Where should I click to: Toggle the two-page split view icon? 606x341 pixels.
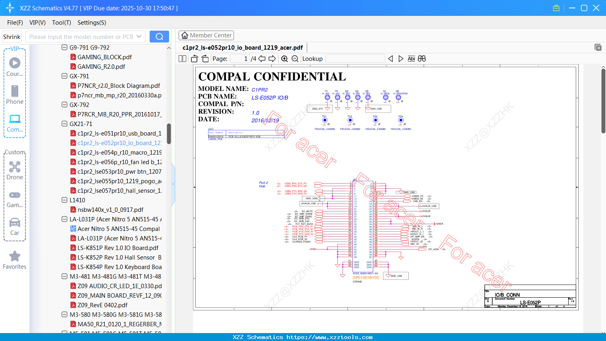pyautogui.click(x=182, y=58)
